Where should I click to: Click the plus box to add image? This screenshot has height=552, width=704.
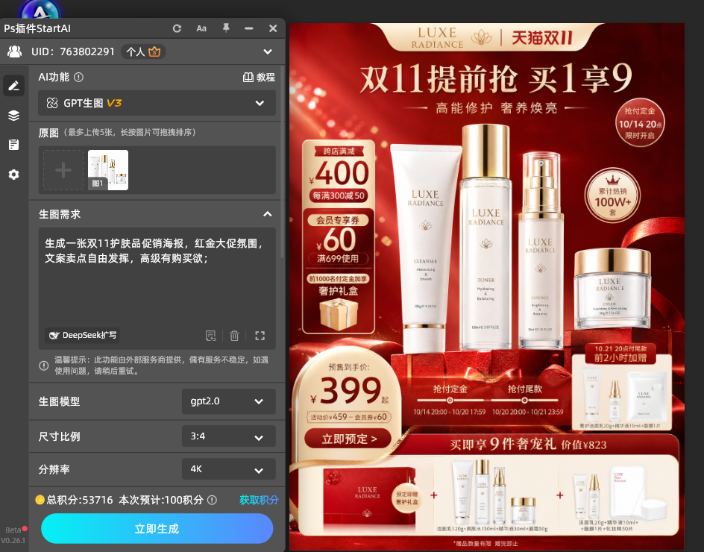[x=63, y=170]
